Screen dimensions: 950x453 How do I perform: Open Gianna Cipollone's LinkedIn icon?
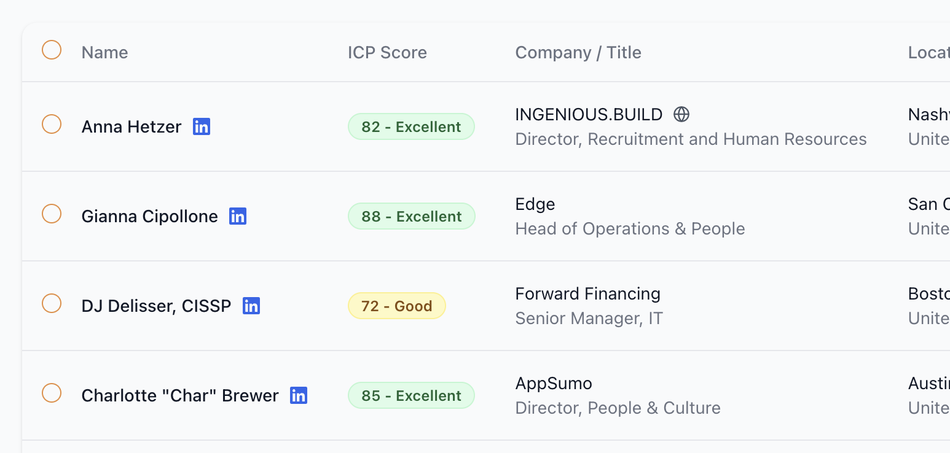tap(238, 216)
